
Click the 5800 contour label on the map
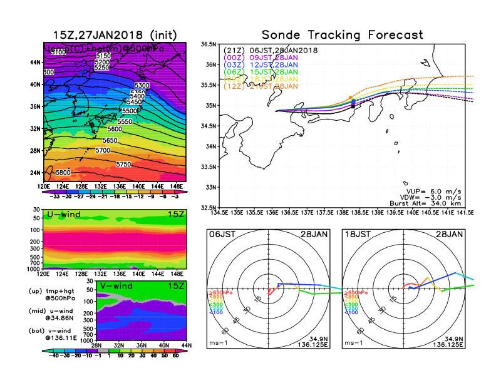tap(63, 172)
